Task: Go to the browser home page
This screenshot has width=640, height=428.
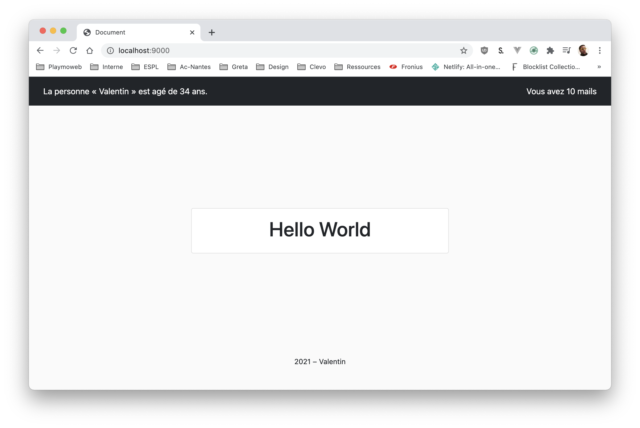Action: click(90, 50)
